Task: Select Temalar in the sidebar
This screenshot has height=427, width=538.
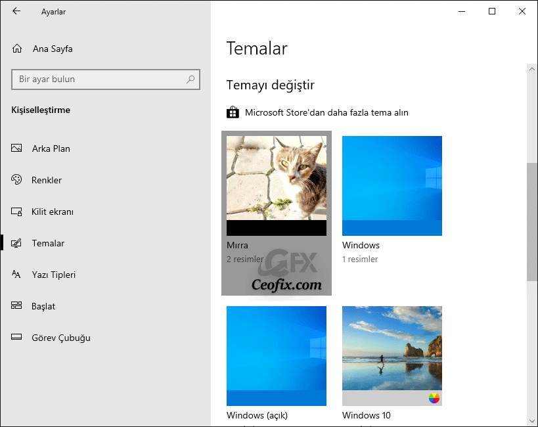Action: pyautogui.click(x=48, y=243)
